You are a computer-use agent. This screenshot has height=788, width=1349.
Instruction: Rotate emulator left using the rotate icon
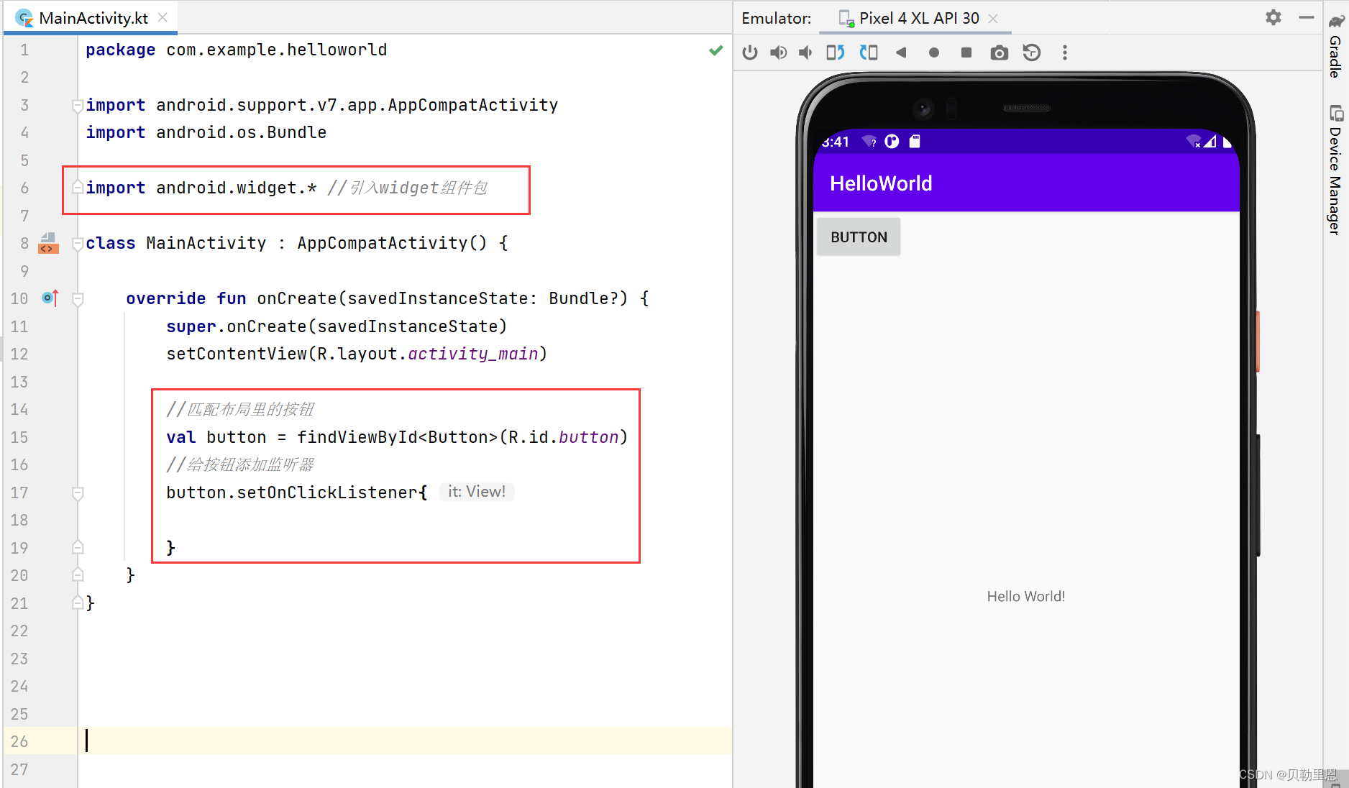tap(835, 52)
